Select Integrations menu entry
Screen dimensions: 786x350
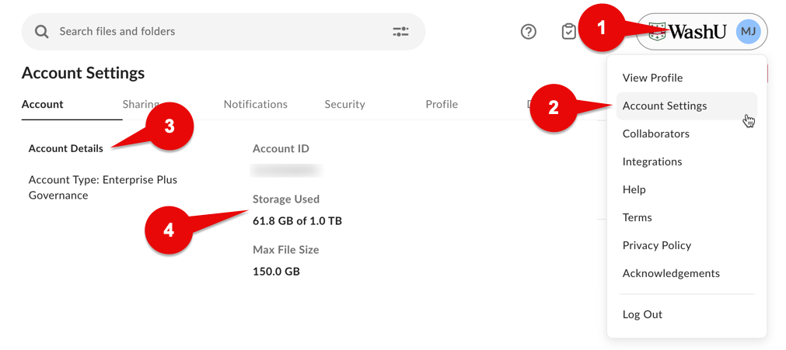click(652, 161)
